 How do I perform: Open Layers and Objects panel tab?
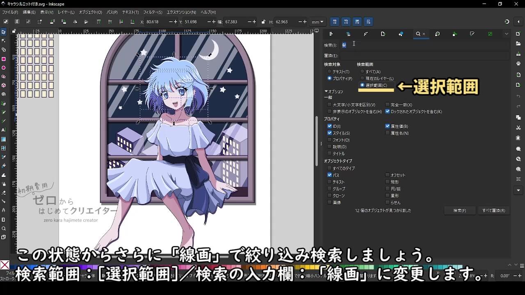click(x=348, y=34)
